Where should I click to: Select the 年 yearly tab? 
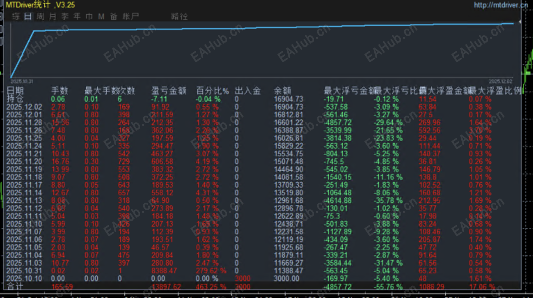click(x=77, y=16)
